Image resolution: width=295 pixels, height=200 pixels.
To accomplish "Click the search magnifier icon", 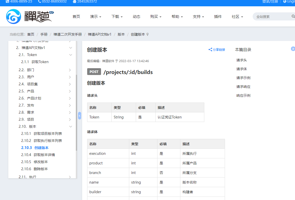I will pos(293,16).
